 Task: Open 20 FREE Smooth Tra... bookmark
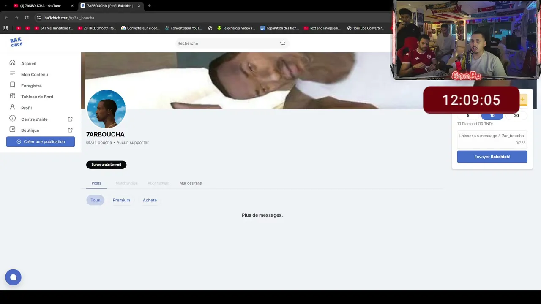point(97,28)
